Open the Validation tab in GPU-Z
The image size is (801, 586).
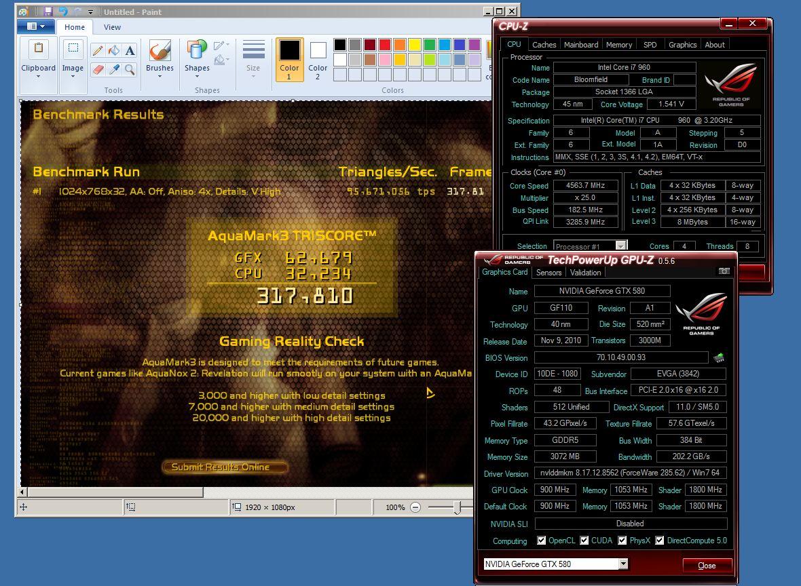tap(585, 273)
